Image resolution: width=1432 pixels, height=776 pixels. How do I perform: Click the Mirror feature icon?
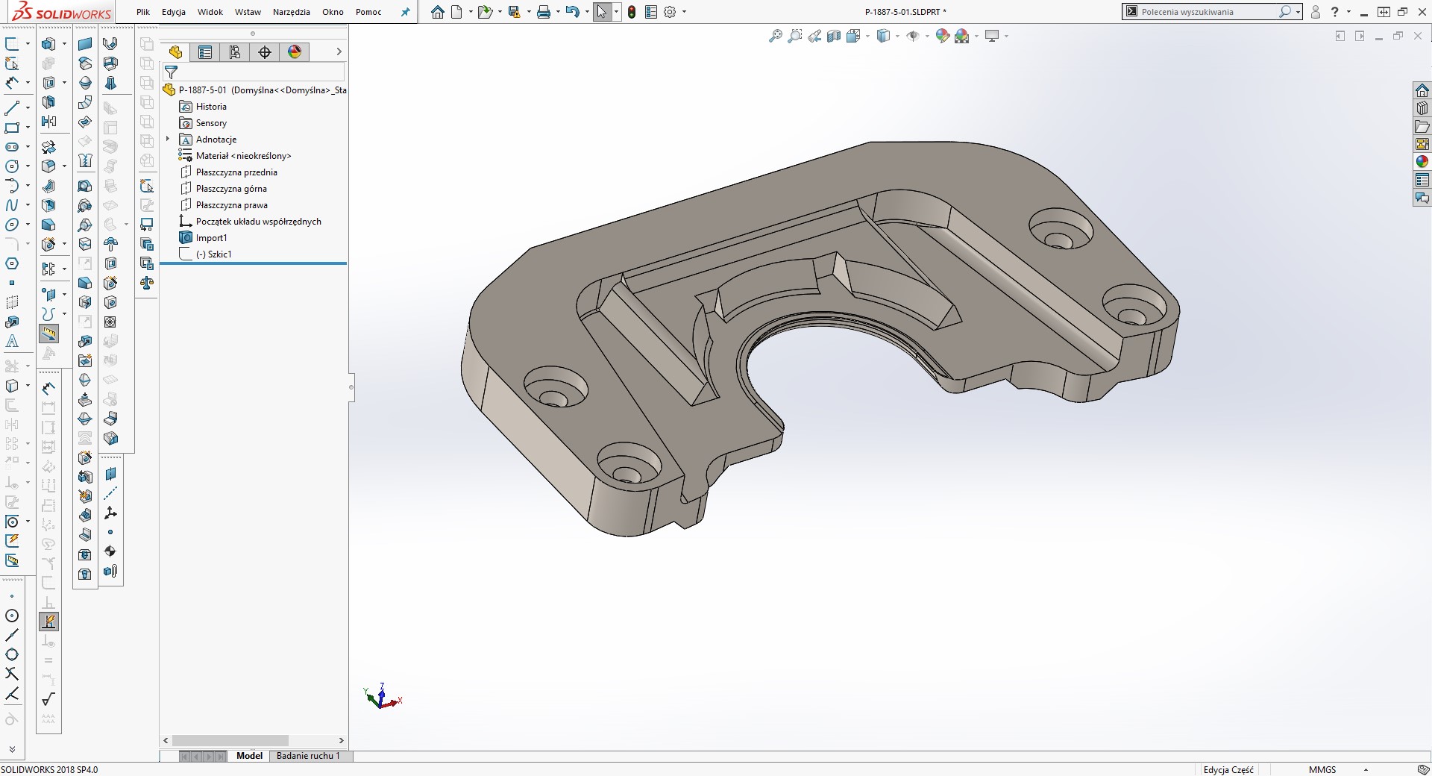click(48, 122)
